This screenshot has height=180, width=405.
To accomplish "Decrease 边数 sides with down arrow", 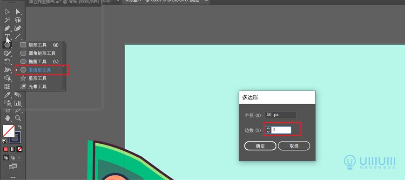I will 268,132.
